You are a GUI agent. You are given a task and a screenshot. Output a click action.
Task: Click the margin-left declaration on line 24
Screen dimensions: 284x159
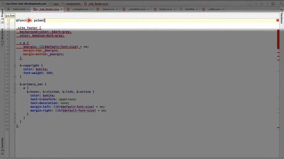tap(67, 107)
